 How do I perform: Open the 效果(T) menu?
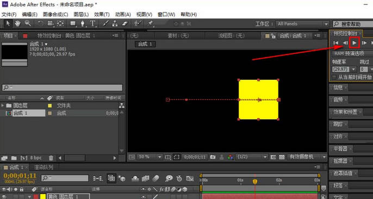(x=102, y=15)
